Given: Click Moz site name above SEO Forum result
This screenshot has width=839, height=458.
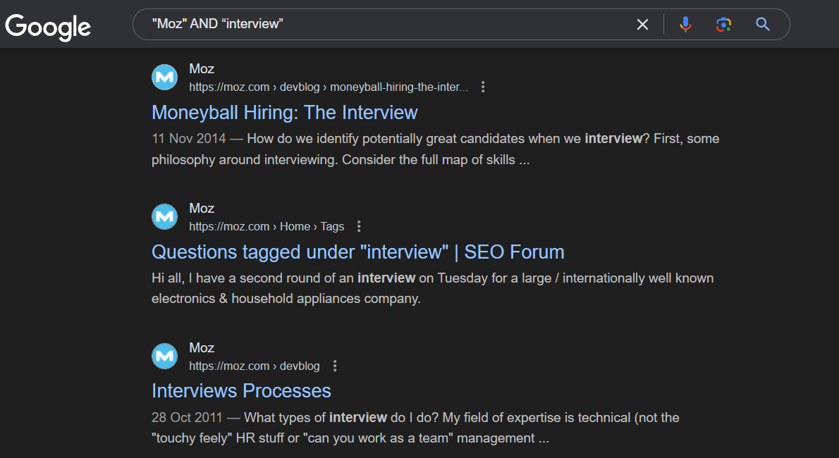Looking at the screenshot, I should pyautogui.click(x=202, y=208).
